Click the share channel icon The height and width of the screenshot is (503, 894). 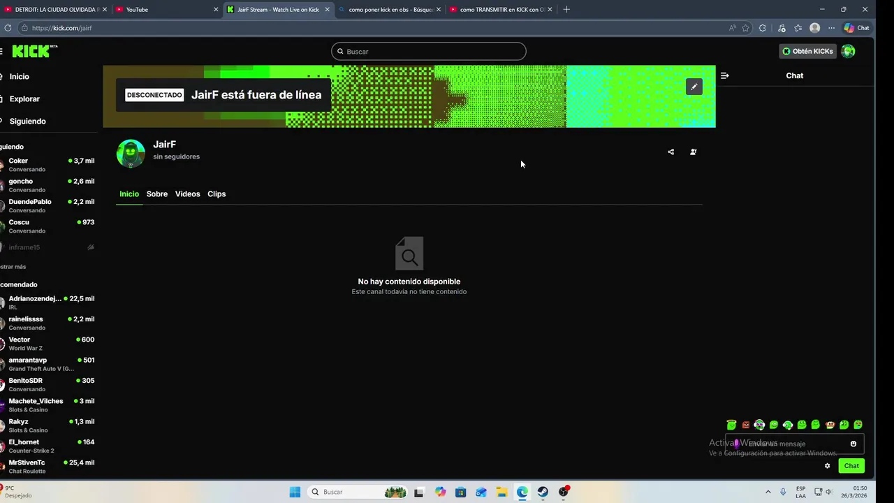pos(671,152)
